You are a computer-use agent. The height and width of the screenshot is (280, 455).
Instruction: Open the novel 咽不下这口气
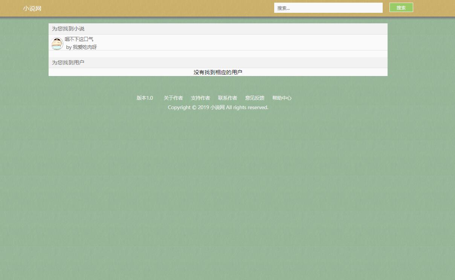[x=79, y=39]
